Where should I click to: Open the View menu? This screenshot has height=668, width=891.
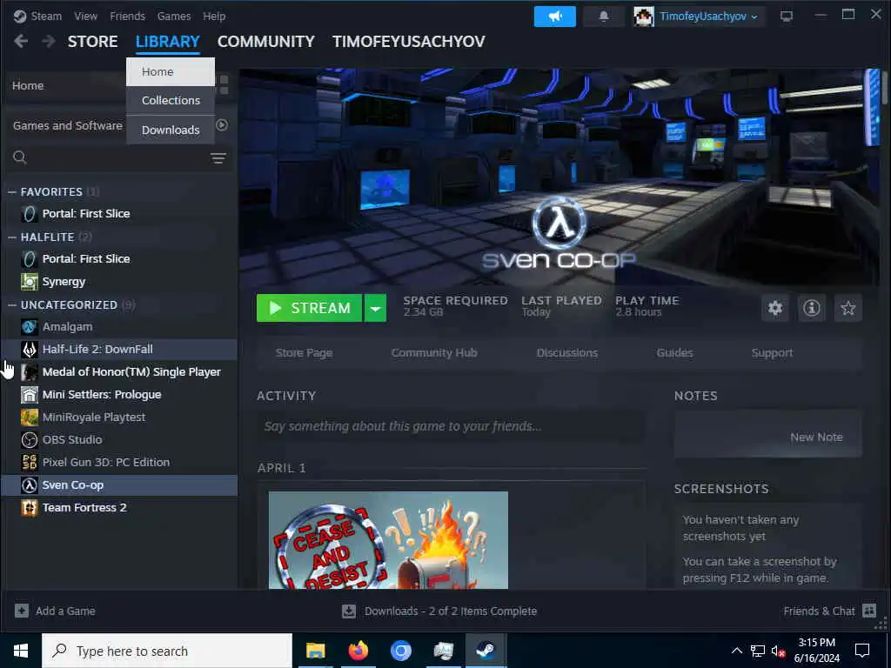(85, 16)
